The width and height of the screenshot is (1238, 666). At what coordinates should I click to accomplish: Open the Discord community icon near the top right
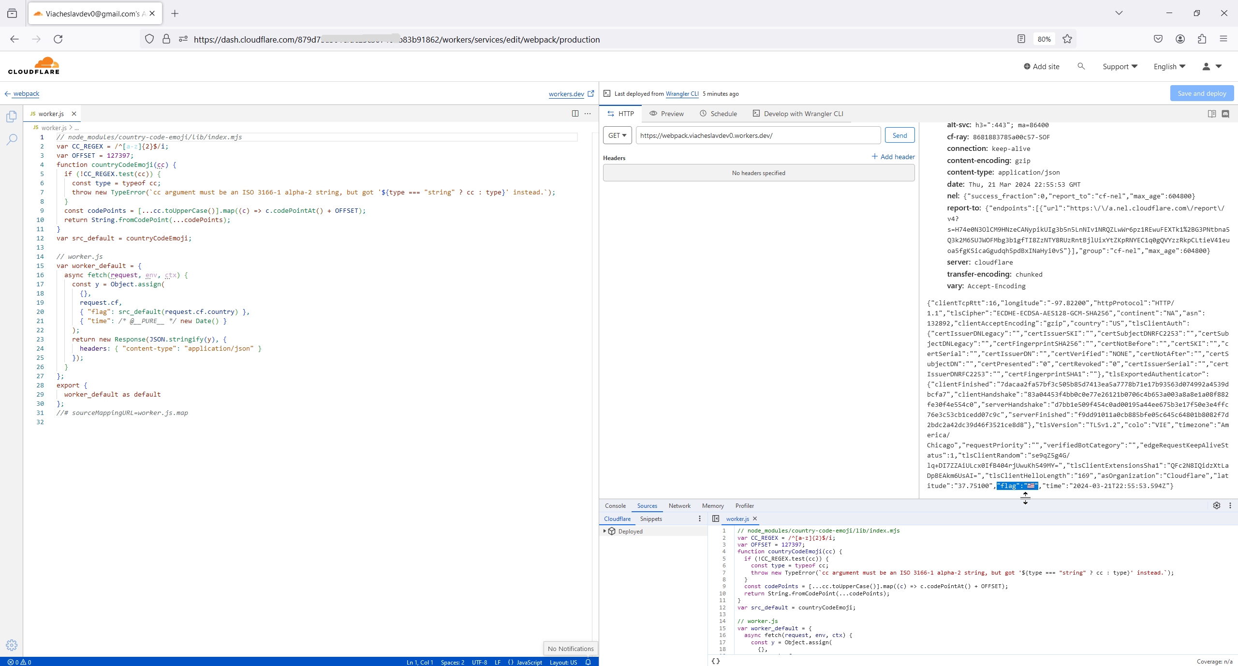point(1225,114)
